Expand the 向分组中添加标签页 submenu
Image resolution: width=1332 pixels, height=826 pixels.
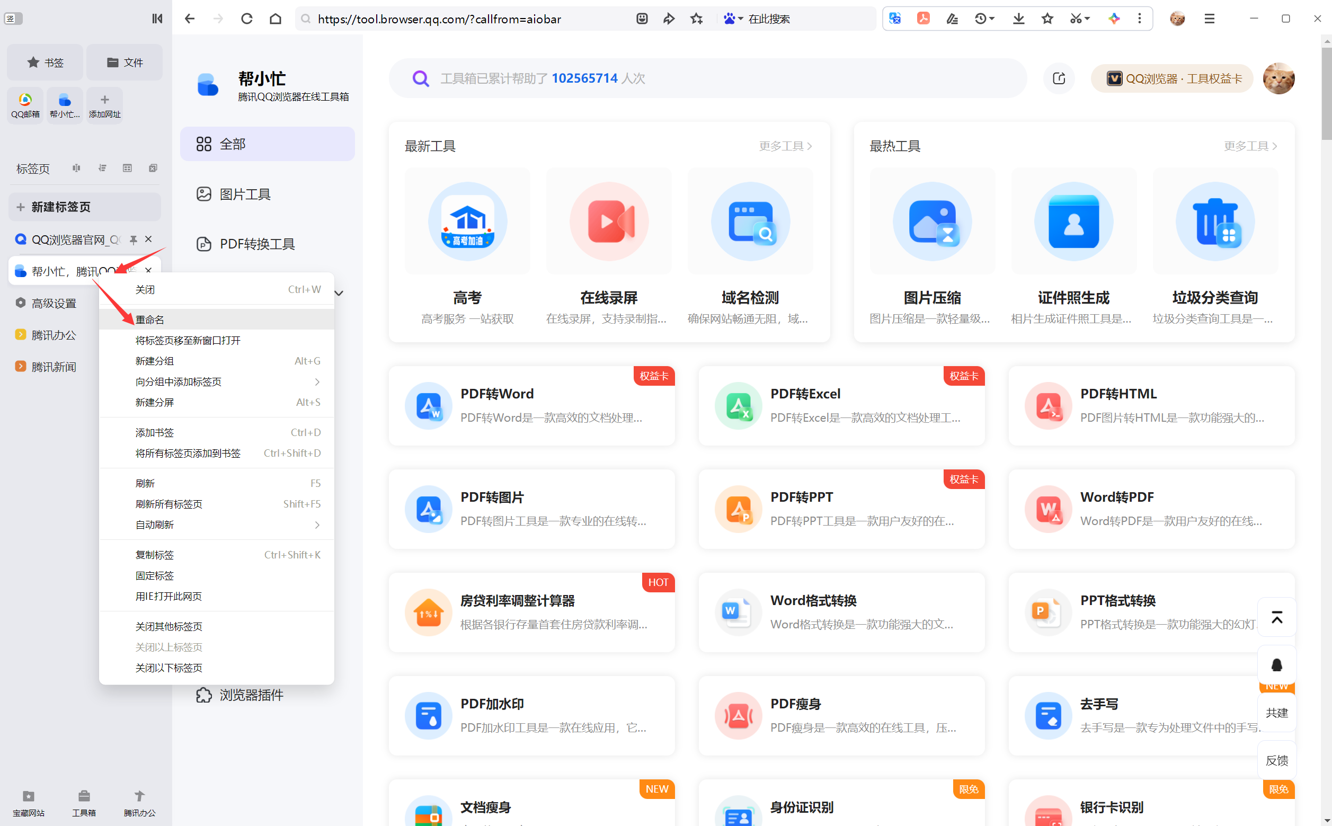[317, 381]
